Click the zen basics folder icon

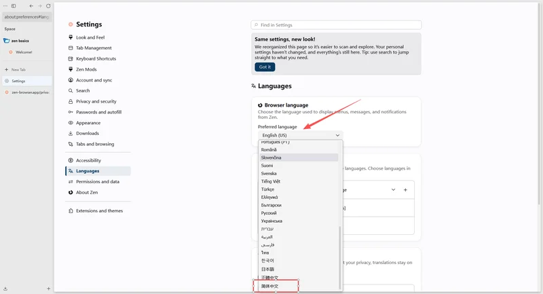(x=6, y=41)
